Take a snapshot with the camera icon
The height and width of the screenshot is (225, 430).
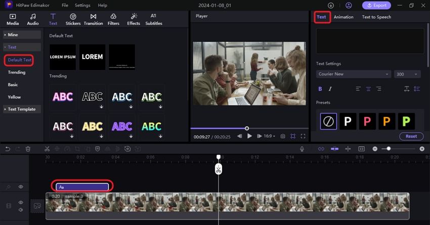coord(283,136)
